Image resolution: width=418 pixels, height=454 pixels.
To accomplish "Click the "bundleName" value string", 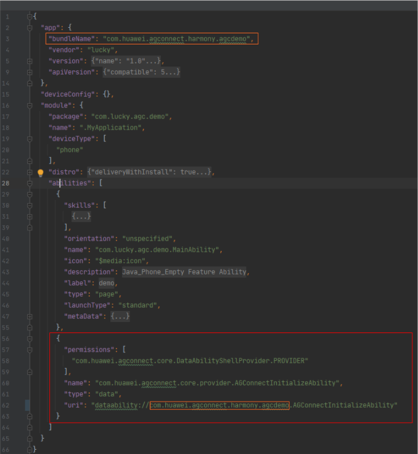I will (x=178, y=39).
